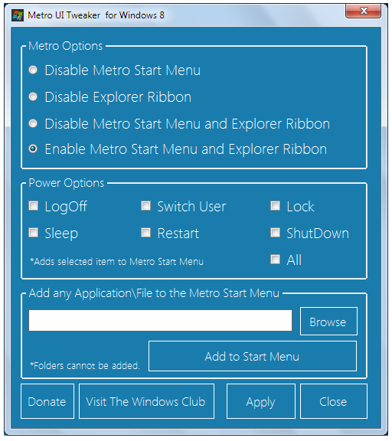This screenshot has height=441, width=392.
Task: Check the Restart power option
Action: click(145, 233)
